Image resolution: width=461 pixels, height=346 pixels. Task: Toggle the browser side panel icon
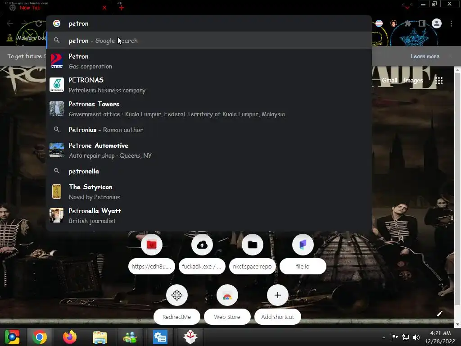click(422, 23)
